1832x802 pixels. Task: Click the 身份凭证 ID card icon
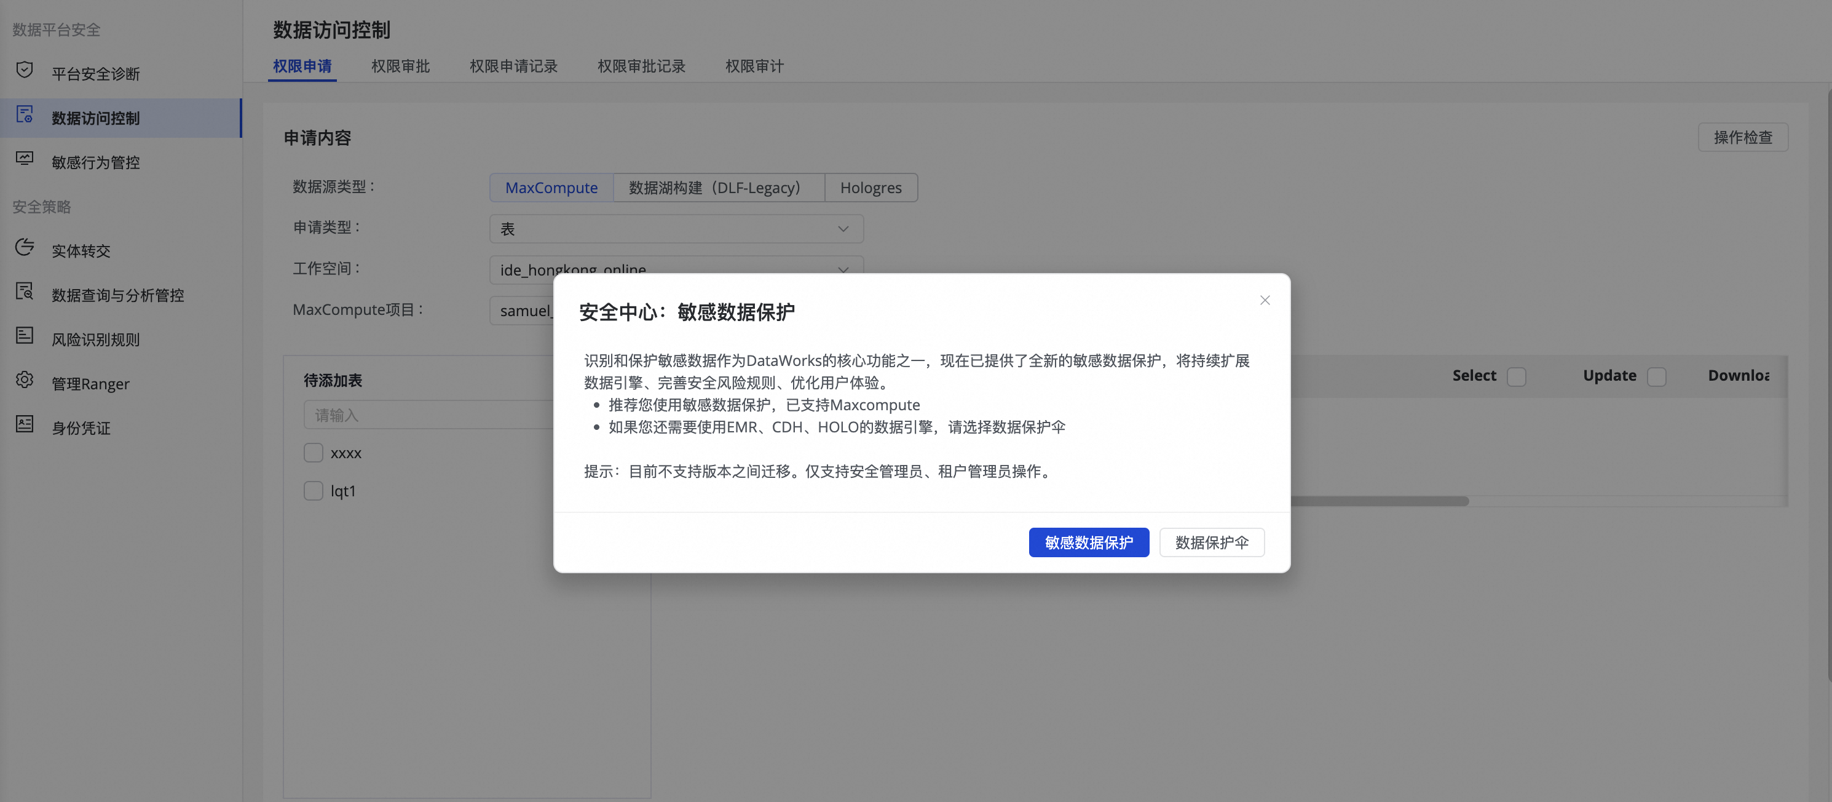click(x=25, y=424)
